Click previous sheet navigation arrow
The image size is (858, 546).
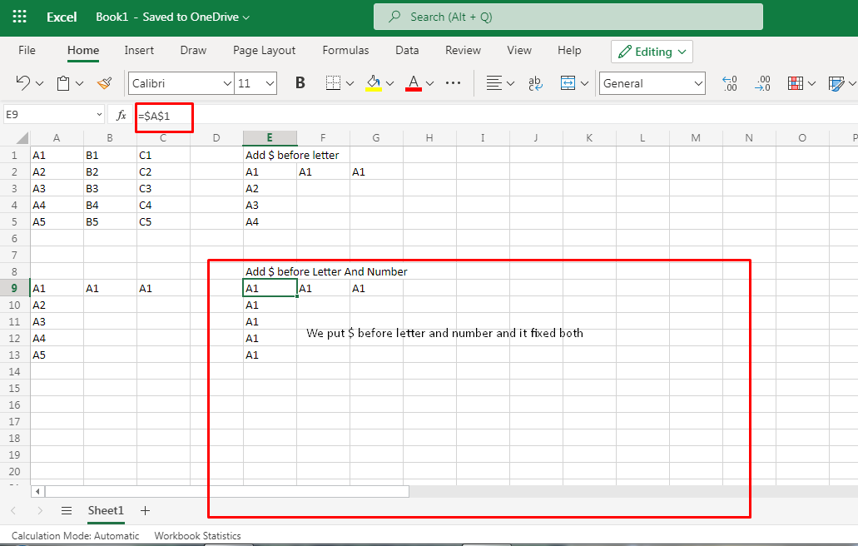pyautogui.click(x=13, y=510)
